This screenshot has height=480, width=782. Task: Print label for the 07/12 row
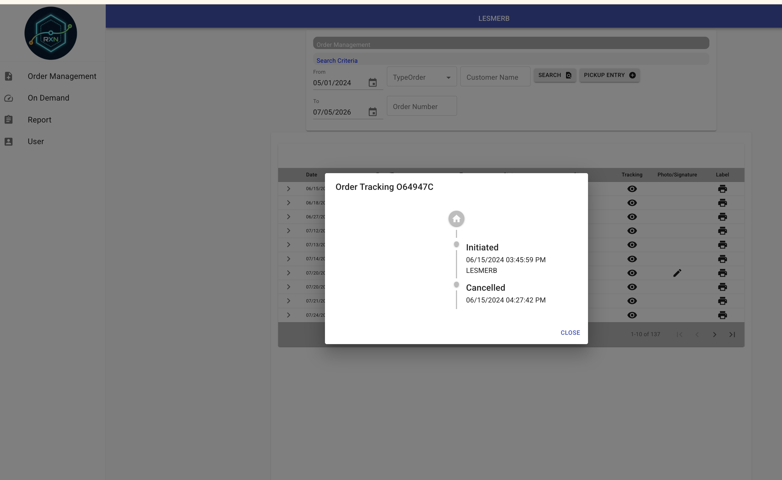click(x=722, y=231)
